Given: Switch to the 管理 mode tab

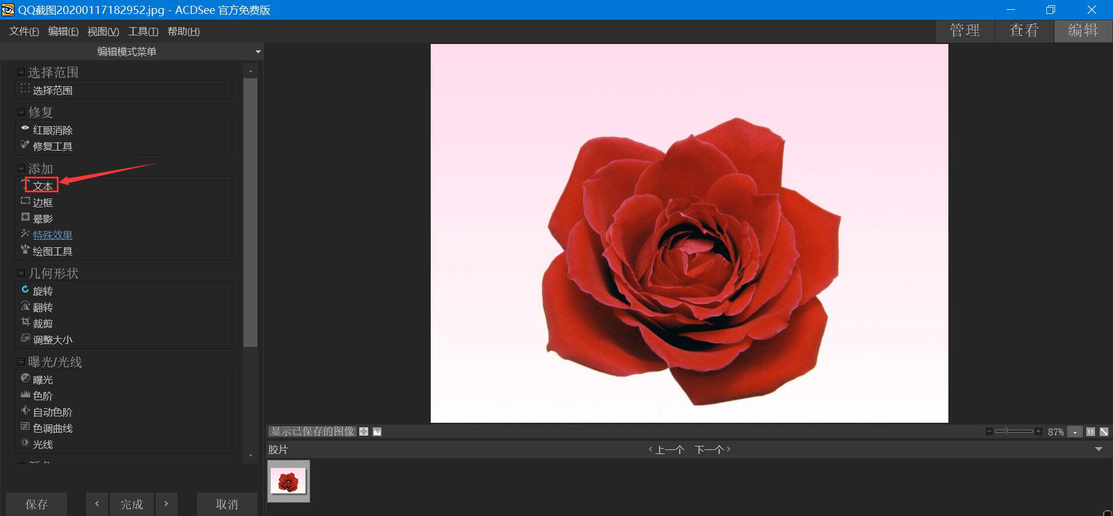Looking at the screenshot, I should coord(965,31).
